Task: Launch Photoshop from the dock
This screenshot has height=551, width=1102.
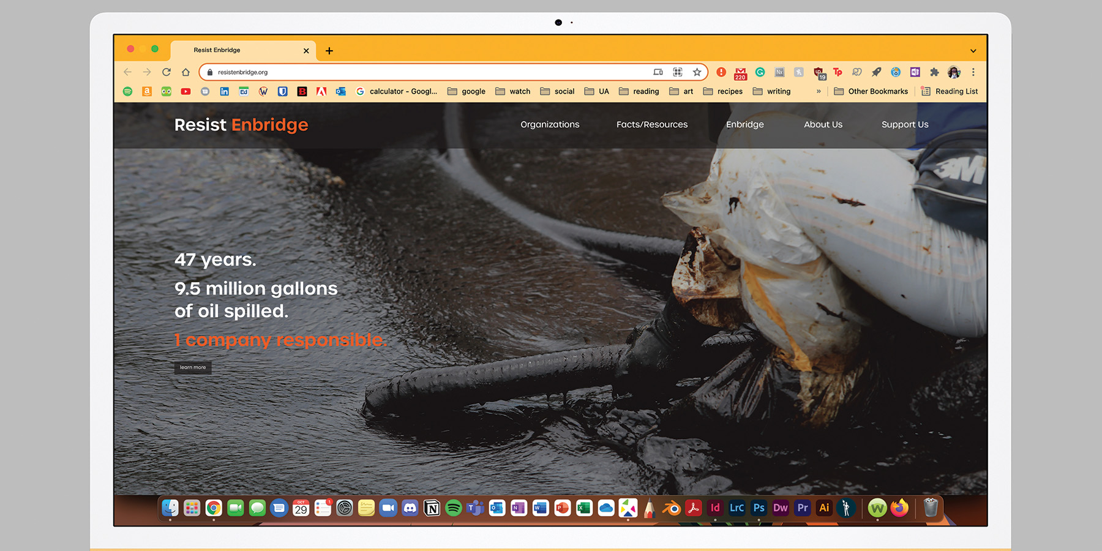Action: (x=759, y=508)
